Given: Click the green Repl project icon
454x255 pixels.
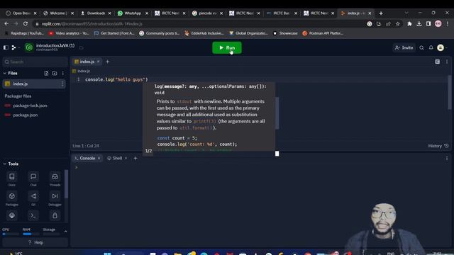Looking at the screenshot, I should [29, 47].
